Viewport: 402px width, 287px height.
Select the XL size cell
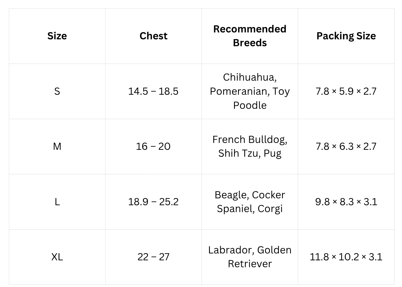point(57,257)
